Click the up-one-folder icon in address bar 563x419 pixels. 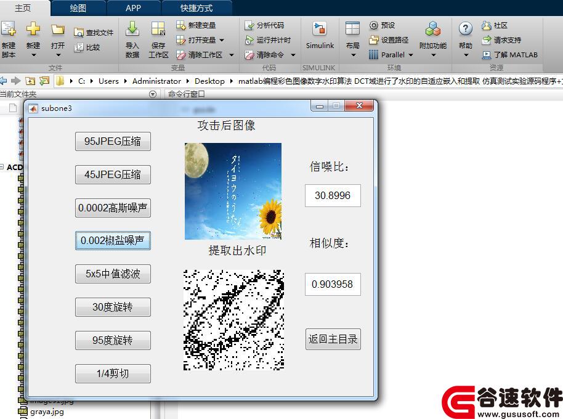(x=30, y=81)
